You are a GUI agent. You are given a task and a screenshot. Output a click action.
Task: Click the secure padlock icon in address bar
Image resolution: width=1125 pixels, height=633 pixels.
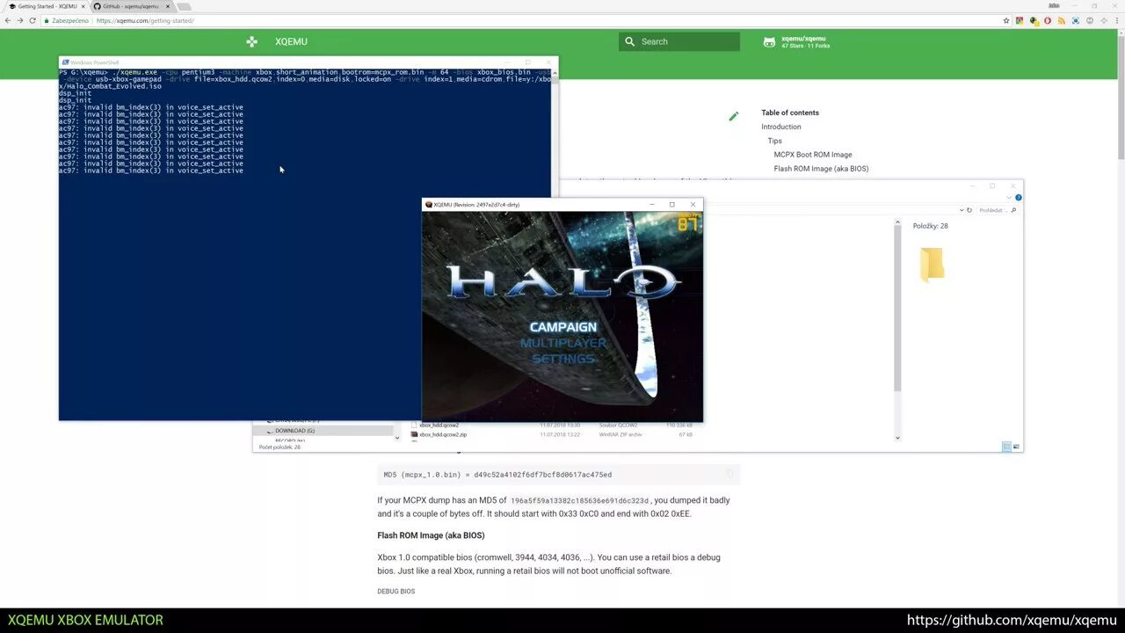click(46, 20)
